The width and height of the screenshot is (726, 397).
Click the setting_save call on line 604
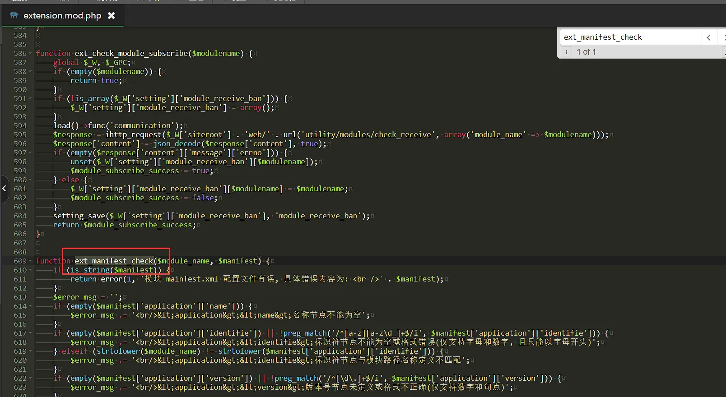tap(211, 216)
